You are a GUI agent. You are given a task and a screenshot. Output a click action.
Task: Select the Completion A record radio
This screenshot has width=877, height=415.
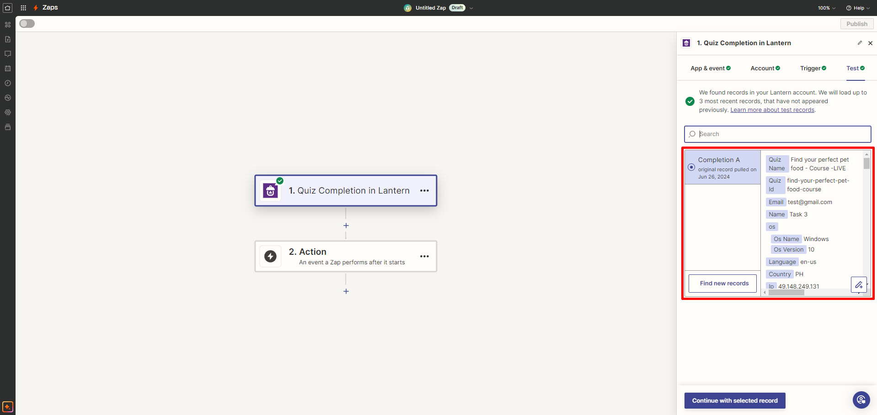pyautogui.click(x=691, y=167)
